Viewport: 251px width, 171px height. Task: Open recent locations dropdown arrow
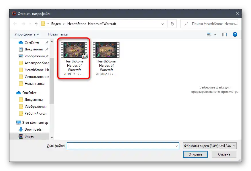[x=30, y=24]
